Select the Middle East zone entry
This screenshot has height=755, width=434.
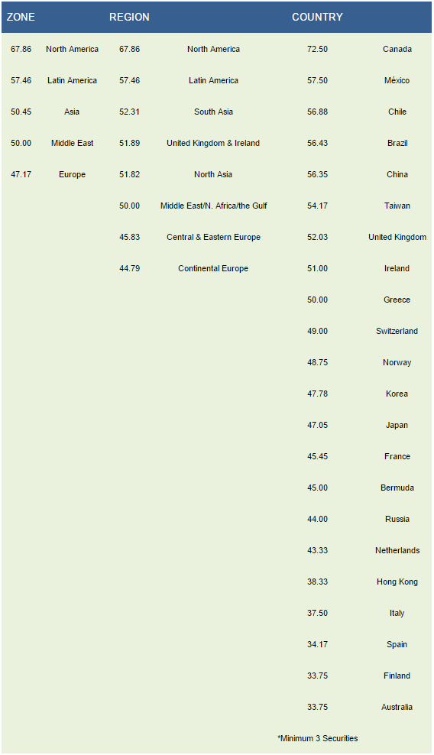[x=73, y=143]
